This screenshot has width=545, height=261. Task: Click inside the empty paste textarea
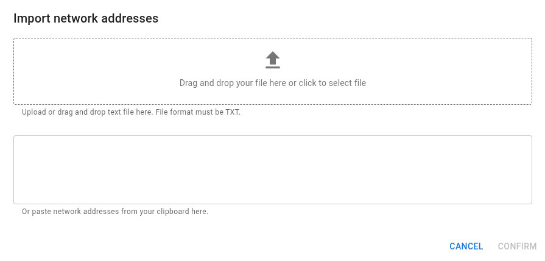pos(273,170)
